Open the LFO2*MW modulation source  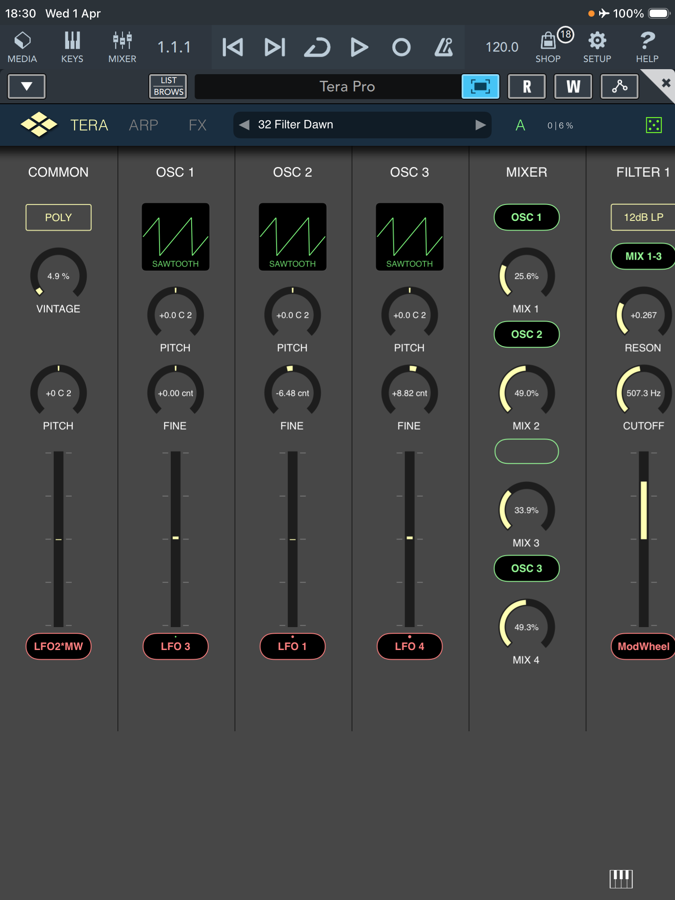pyautogui.click(x=58, y=646)
